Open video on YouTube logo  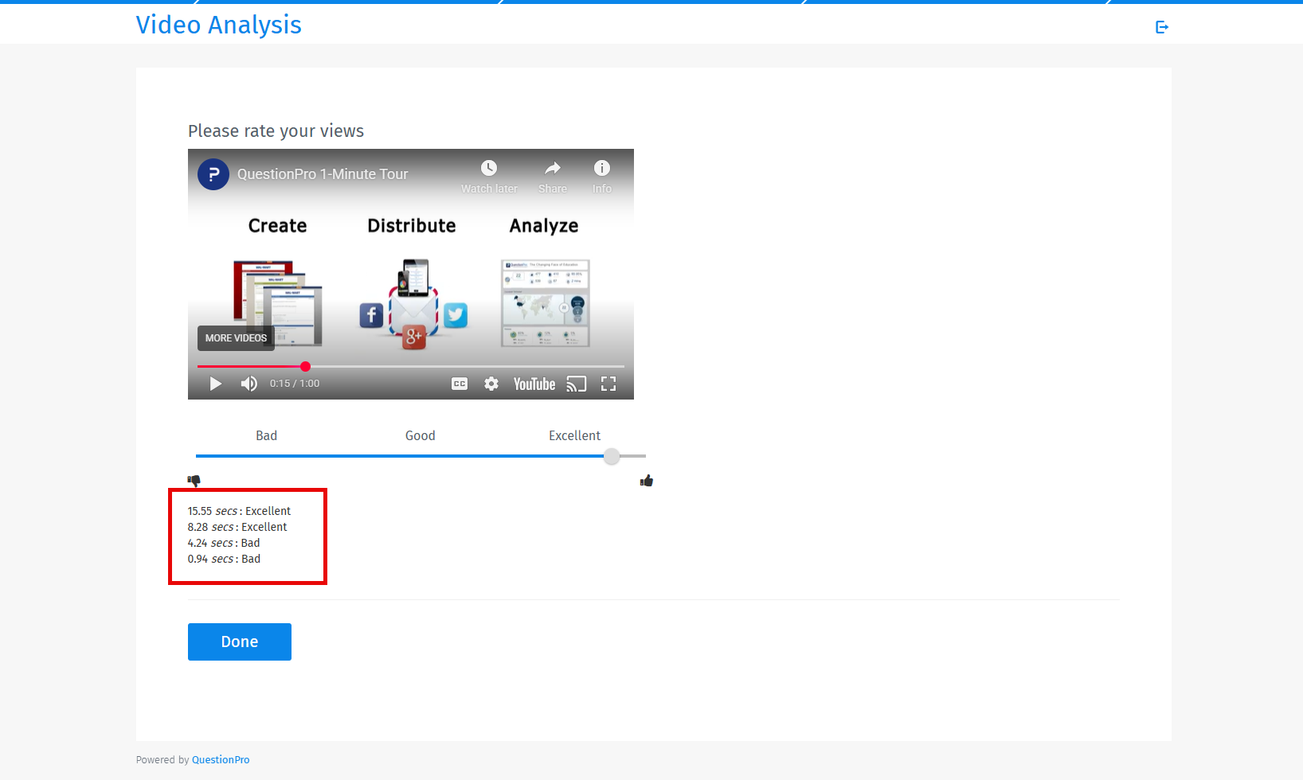[534, 384]
